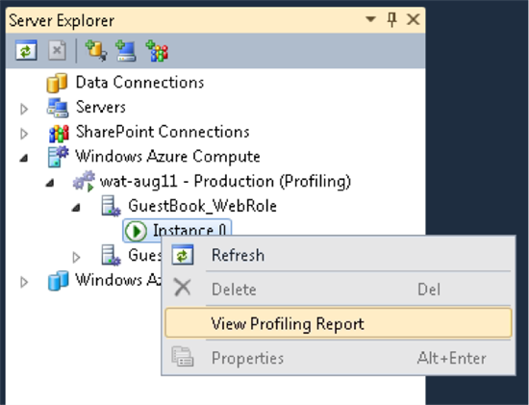Choose View Profiling Report from context menu
The height and width of the screenshot is (405, 529).
339,322
